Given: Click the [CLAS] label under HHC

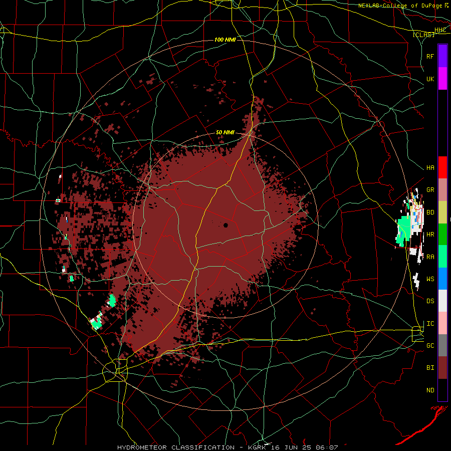Looking at the screenshot, I should point(423,35).
